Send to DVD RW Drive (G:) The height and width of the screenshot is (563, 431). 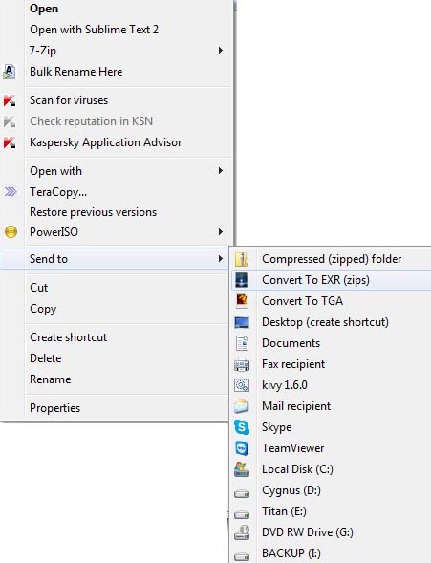tap(308, 532)
